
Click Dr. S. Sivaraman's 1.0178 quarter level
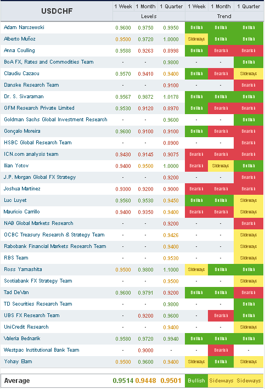[171, 97]
